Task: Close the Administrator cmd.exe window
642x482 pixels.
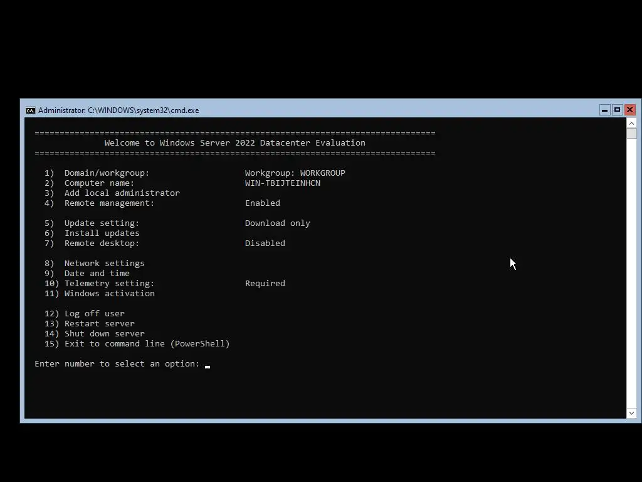Action: (629, 110)
